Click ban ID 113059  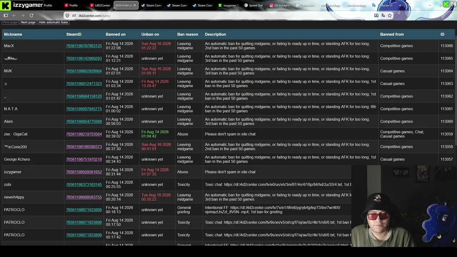pyautogui.click(x=447, y=134)
